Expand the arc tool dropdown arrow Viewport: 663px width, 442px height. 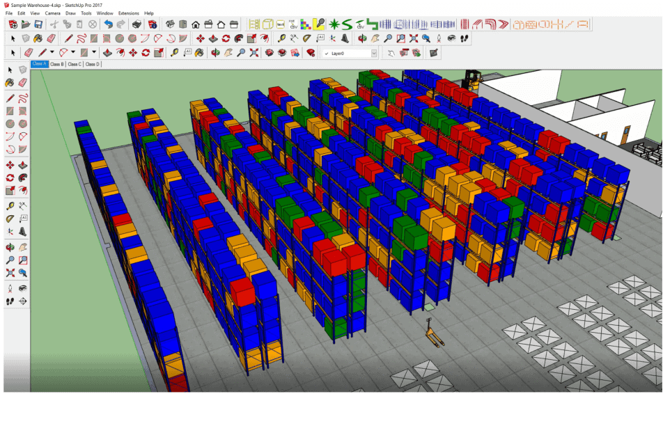point(73,52)
